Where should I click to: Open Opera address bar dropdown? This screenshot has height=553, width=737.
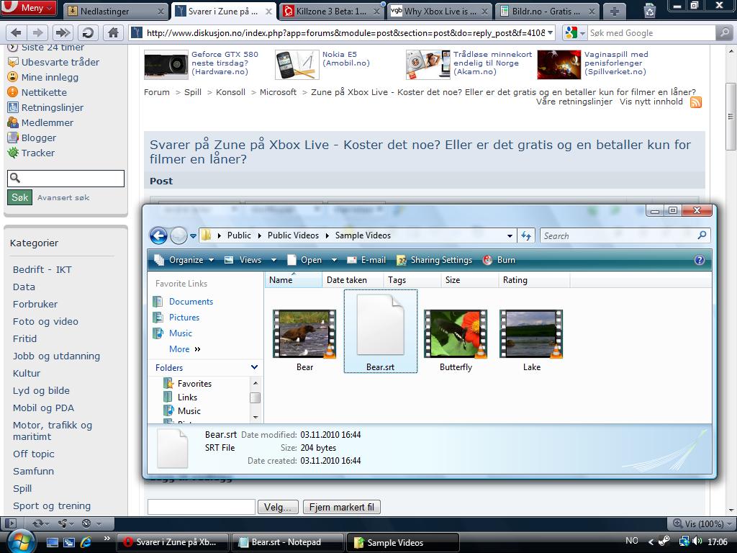[x=550, y=33]
